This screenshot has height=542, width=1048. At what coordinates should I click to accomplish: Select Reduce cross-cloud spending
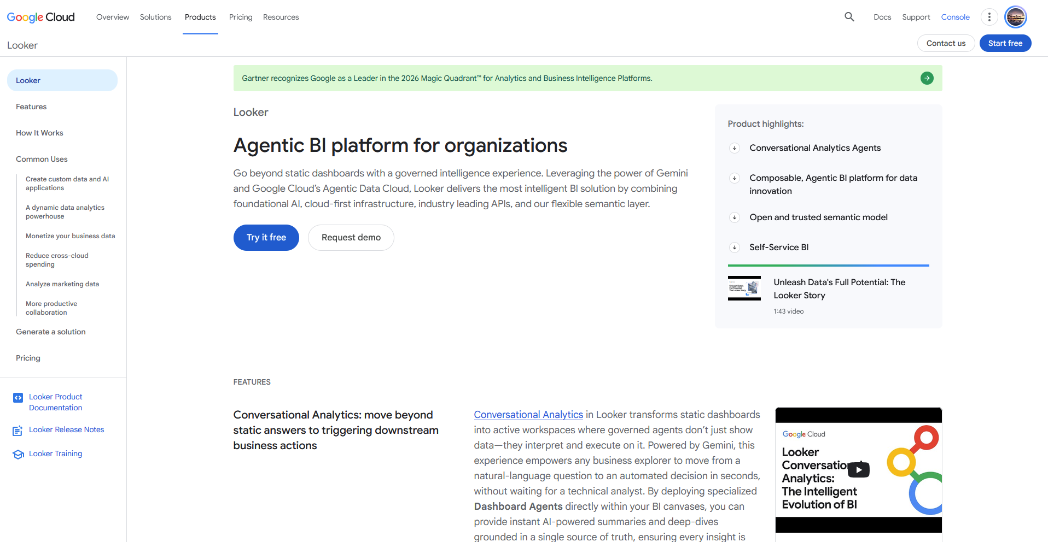57,260
